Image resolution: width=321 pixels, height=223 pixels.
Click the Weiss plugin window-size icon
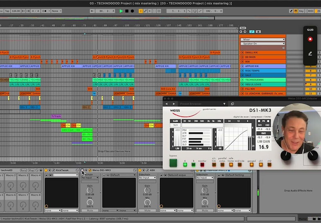tap(232, 104)
